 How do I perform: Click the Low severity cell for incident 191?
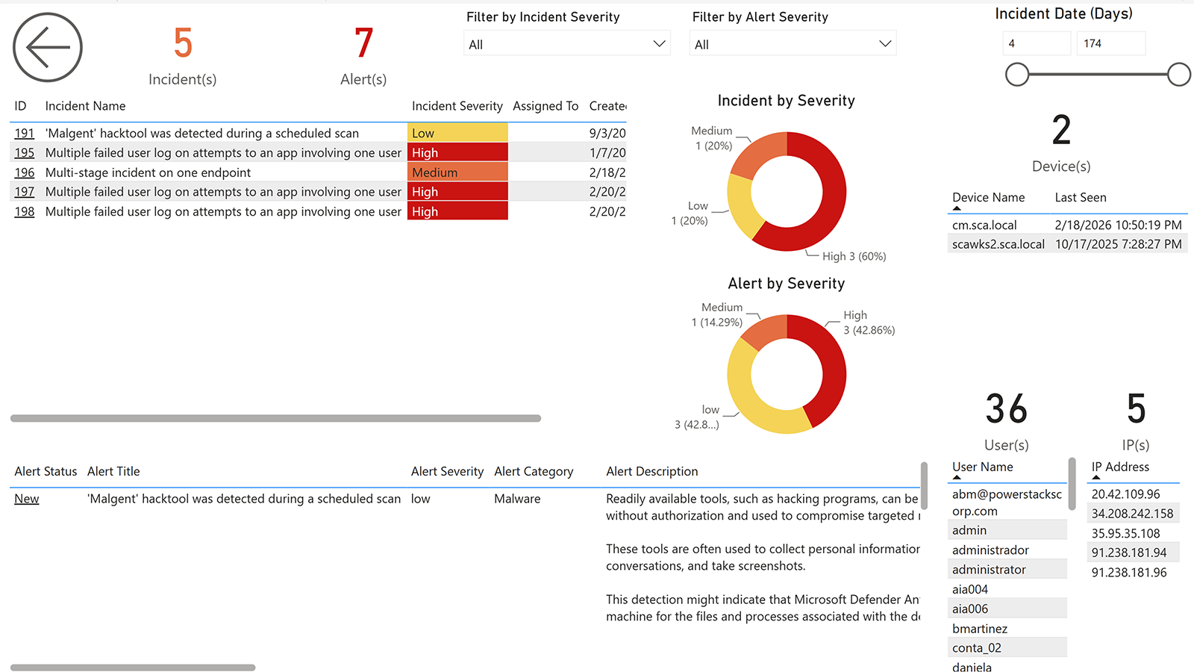457,133
